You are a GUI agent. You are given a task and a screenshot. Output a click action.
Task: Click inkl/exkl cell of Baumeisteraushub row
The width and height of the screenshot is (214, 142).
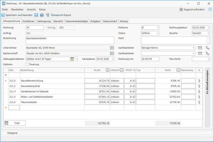click(117, 86)
